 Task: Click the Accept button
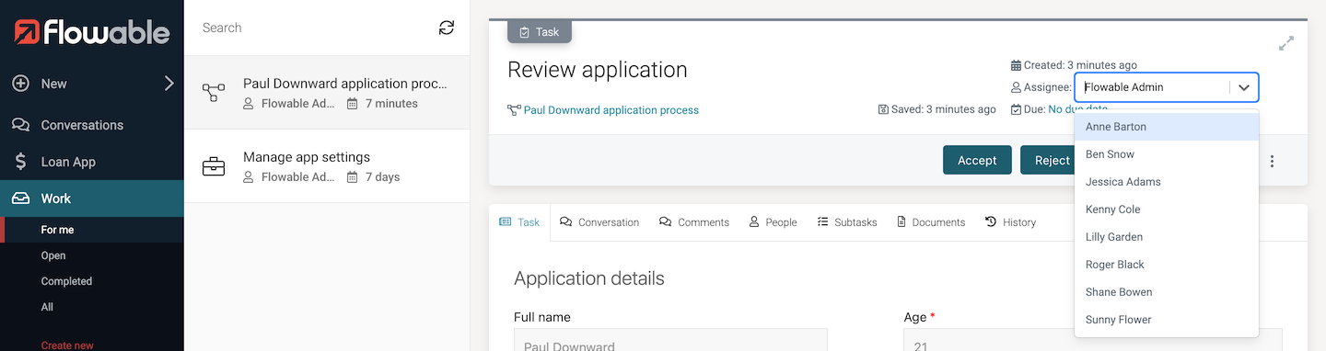click(x=977, y=160)
